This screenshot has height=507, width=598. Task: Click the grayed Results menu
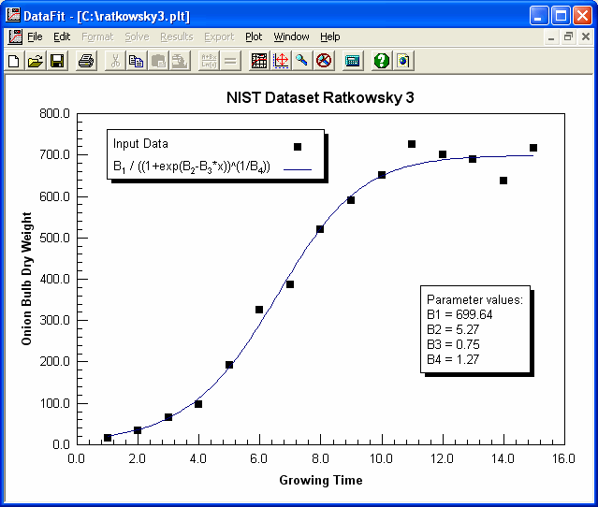[x=177, y=37]
